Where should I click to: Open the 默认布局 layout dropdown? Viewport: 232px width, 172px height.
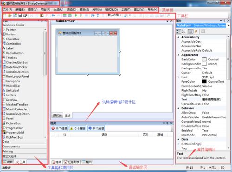tap(115, 15)
